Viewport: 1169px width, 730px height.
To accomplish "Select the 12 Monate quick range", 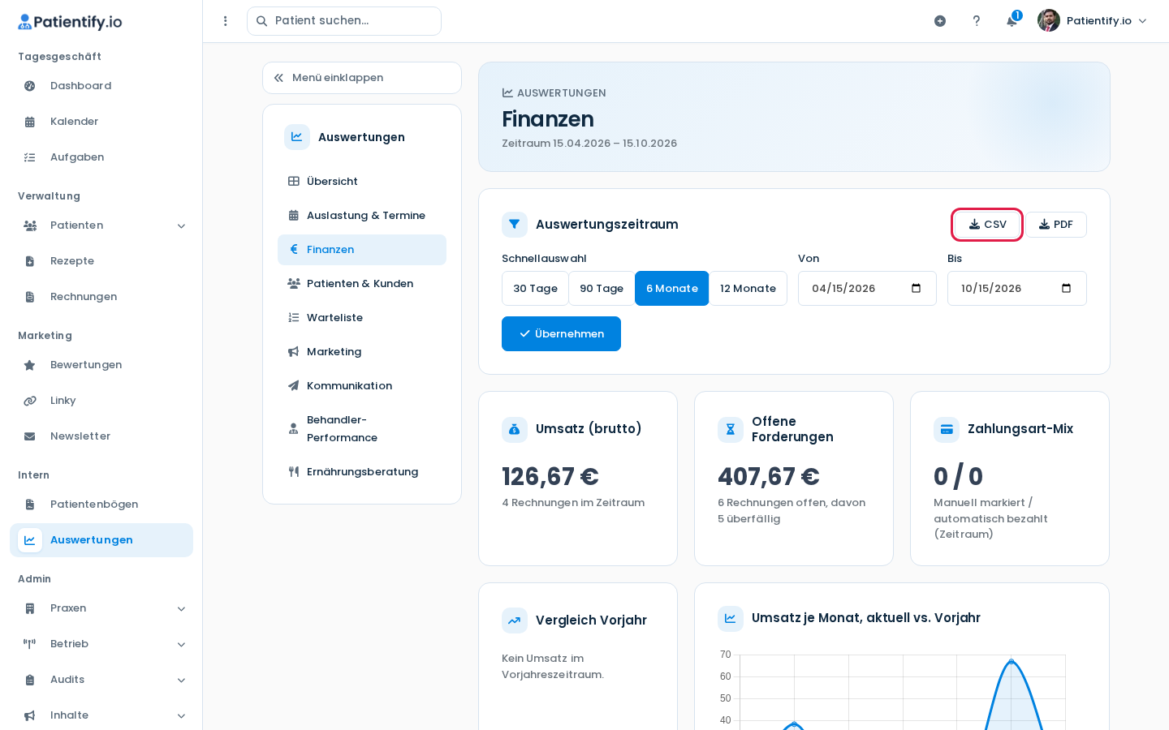I will pos(748,289).
